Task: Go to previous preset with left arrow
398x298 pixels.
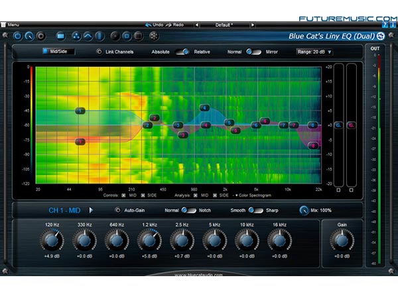Action: pyautogui.click(x=197, y=25)
